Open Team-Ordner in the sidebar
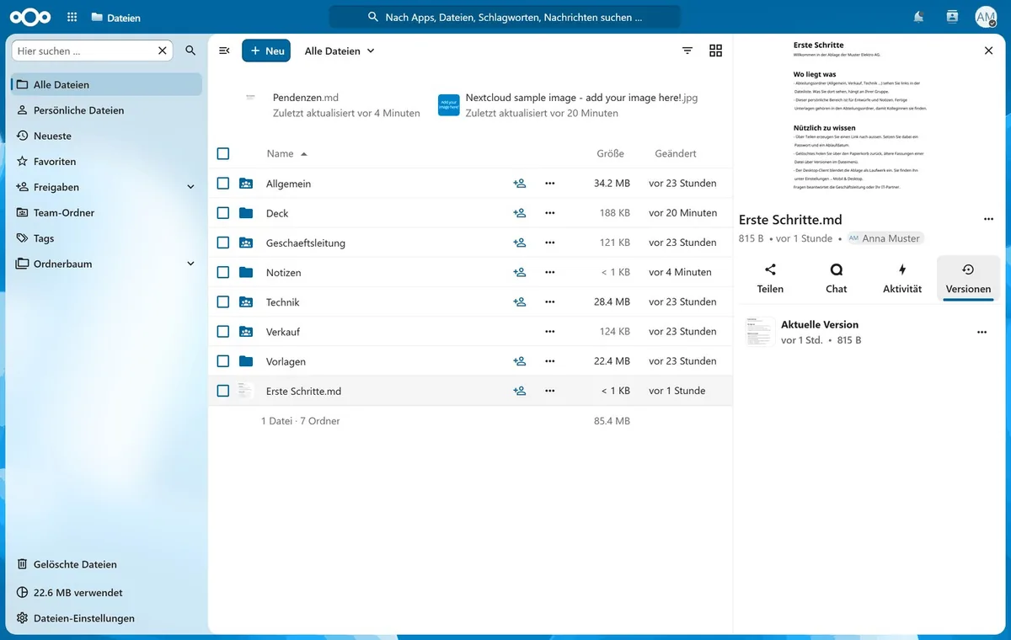Viewport: 1011px width, 640px height. pyautogui.click(x=107, y=212)
